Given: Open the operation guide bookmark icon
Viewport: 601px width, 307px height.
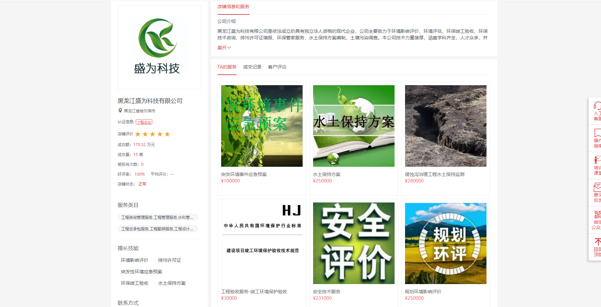Looking at the screenshot, I should point(597,133).
